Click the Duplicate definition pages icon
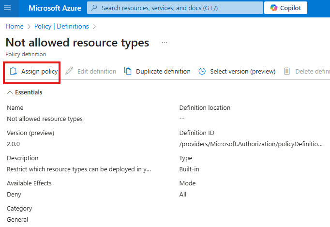Image resolution: width=330 pixels, height=227 pixels. [x=128, y=71]
